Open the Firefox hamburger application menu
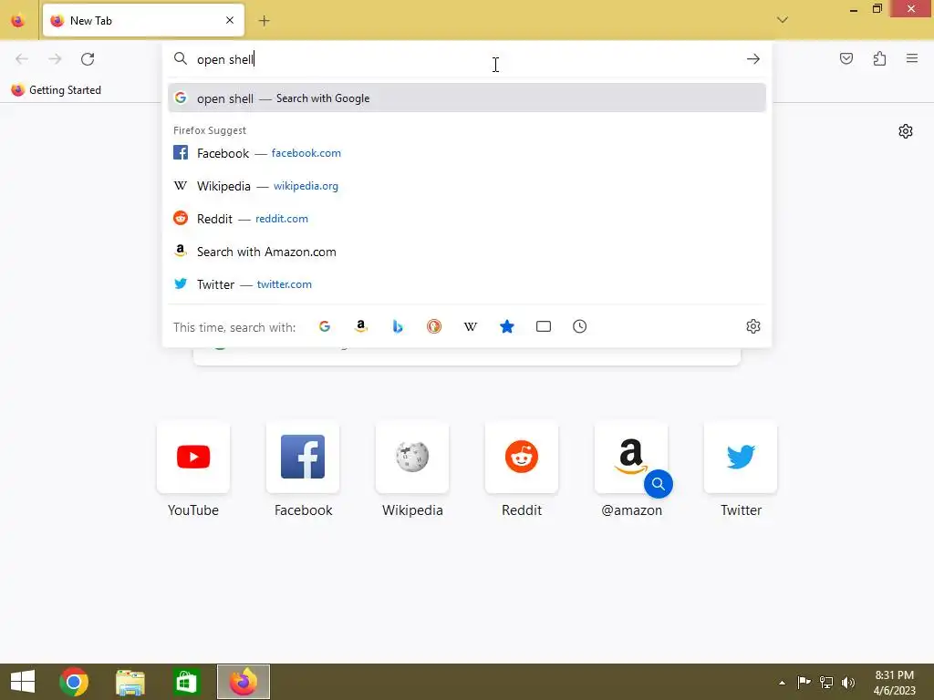 click(x=912, y=58)
